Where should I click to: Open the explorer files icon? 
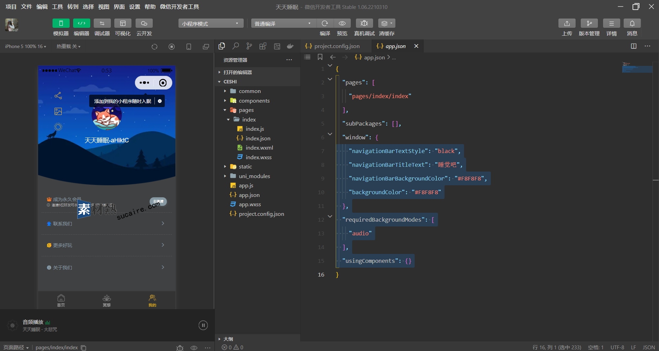click(x=222, y=46)
